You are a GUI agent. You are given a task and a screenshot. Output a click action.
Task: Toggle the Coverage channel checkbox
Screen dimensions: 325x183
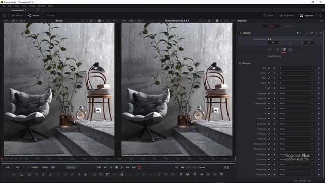(269, 93)
